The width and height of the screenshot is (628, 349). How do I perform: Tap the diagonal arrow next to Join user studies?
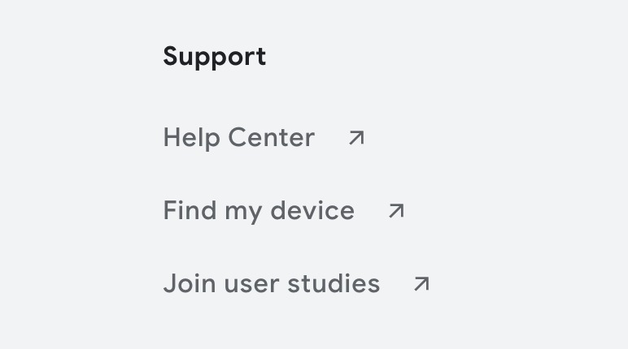click(421, 284)
